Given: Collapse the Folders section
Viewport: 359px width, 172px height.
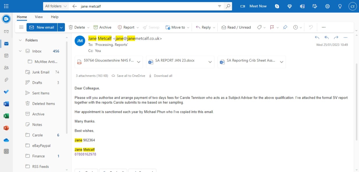Looking at the screenshot, I should tap(20, 40).
